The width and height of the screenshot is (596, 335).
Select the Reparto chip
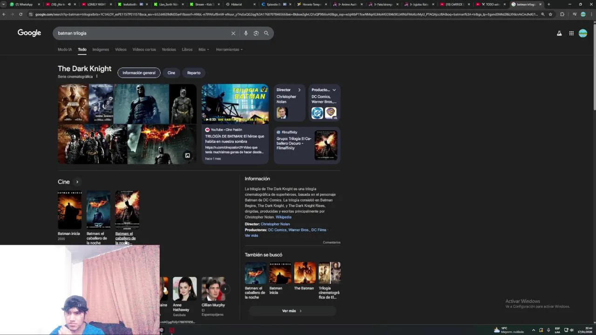click(x=194, y=73)
